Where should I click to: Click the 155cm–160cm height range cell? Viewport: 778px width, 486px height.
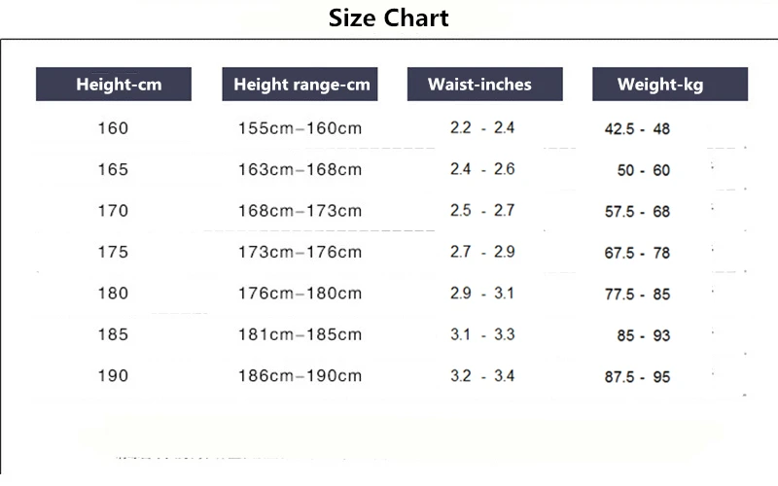pyautogui.click(x=300, y=127)
